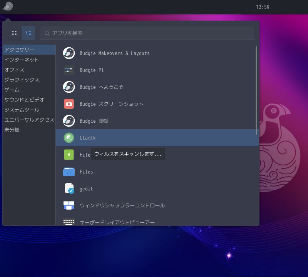Select the グラフィックス category
Screen dimensions: 308x277
(x=29, y=80)
